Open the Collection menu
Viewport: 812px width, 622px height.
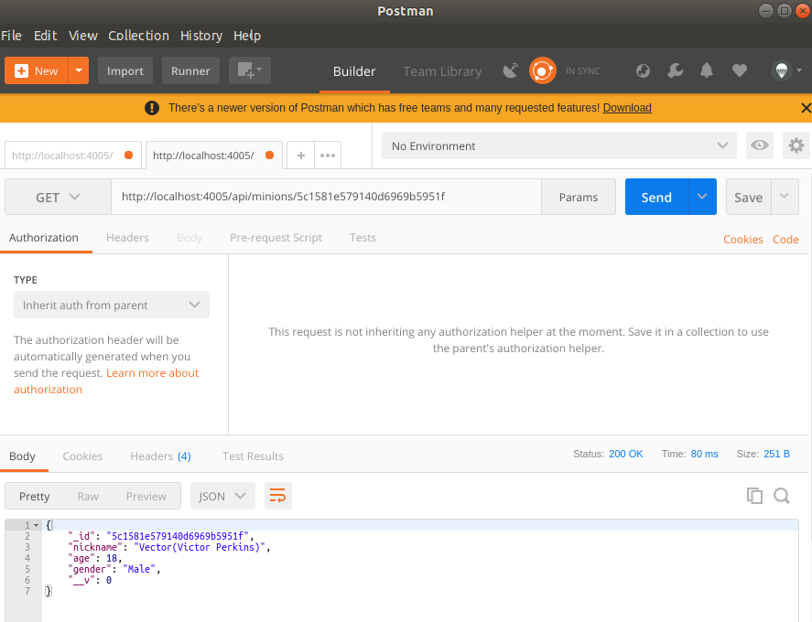[138, 36]
